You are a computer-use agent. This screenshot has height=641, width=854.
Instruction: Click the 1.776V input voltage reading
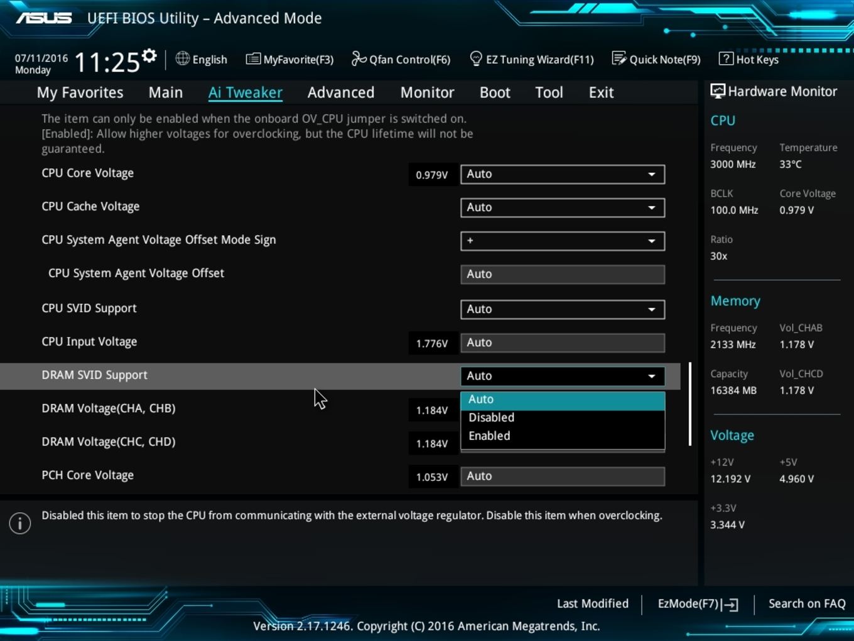(432, 343)
